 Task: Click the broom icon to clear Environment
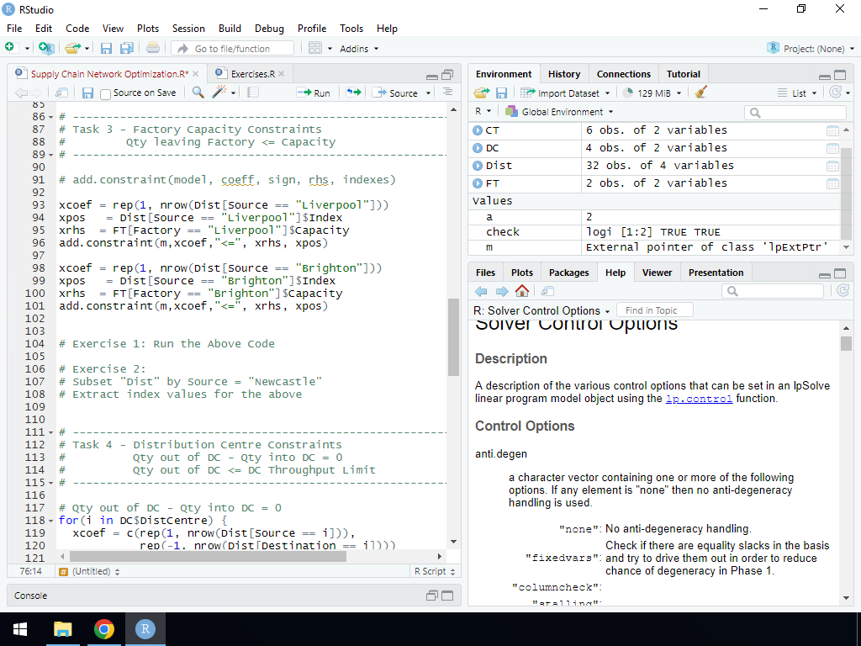coord(701,93)
